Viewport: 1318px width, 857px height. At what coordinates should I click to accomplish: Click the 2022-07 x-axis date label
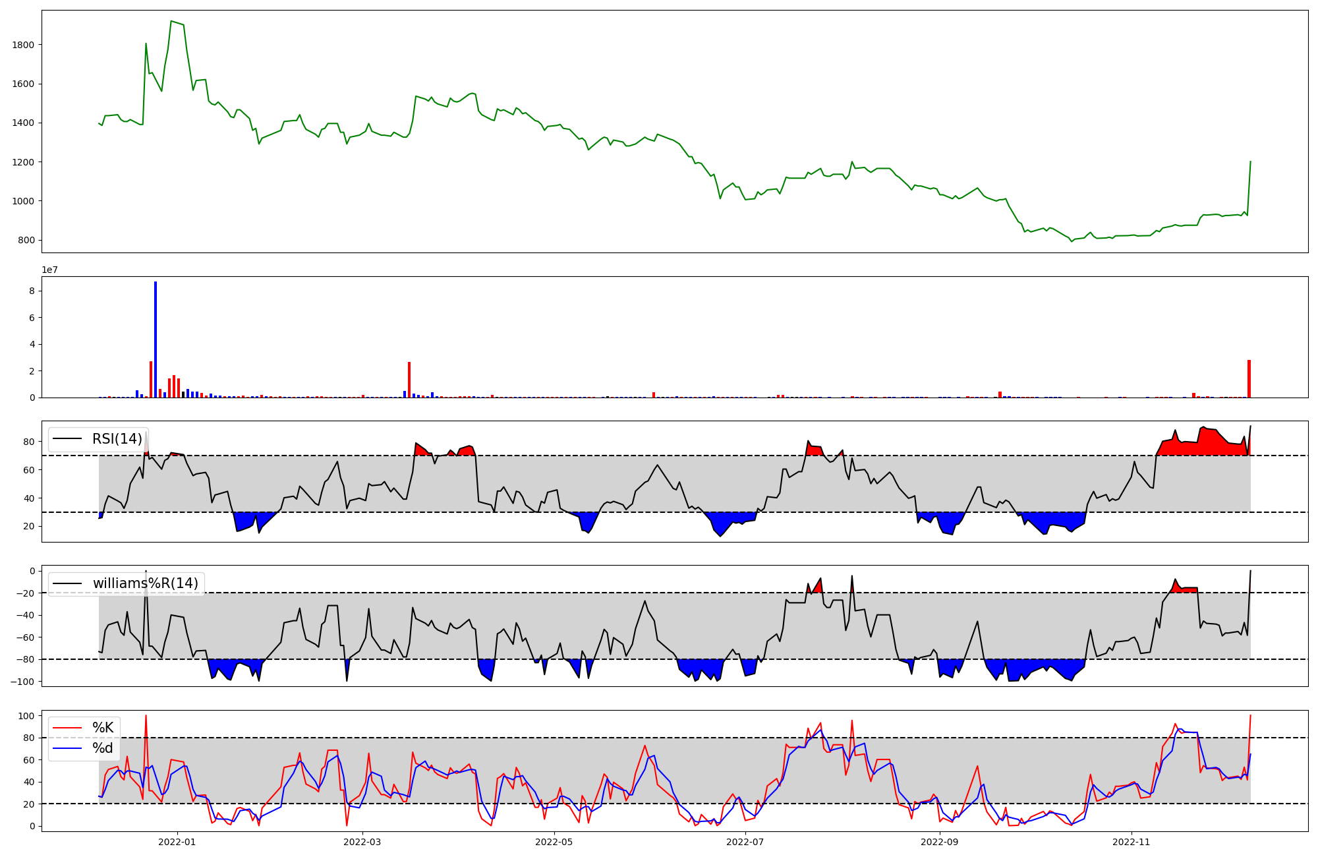click(x=745, y=842)
